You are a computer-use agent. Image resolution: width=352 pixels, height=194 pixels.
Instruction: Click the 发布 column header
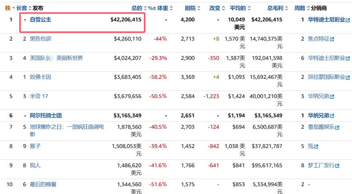[38, 8]
